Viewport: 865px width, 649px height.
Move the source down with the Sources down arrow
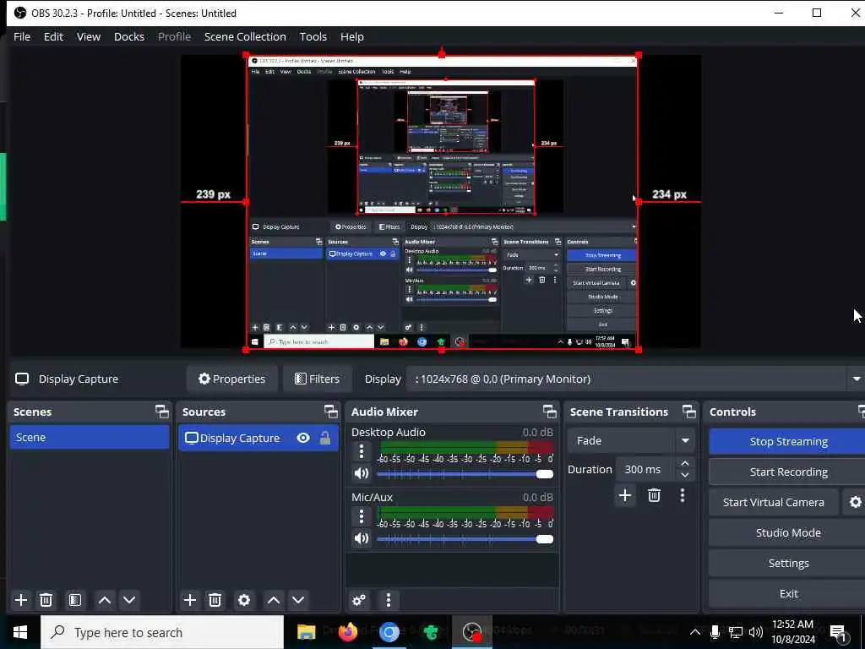pos(298,600)
